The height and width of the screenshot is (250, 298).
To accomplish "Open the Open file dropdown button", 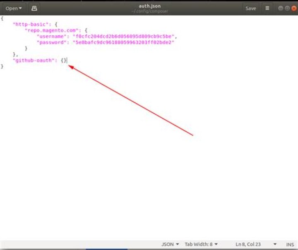I will [x=13, y=8].
